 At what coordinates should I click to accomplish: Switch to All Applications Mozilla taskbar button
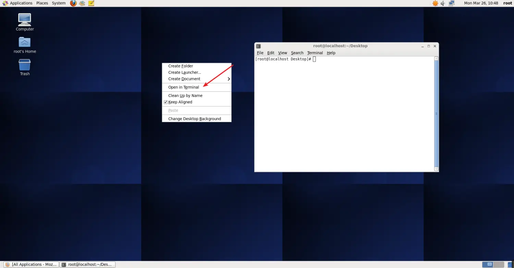coord(31,264)
